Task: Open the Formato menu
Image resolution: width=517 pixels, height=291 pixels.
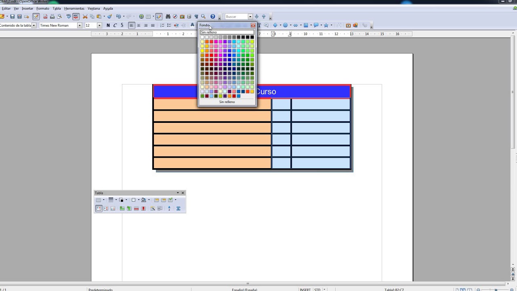Action: (42, 8)
